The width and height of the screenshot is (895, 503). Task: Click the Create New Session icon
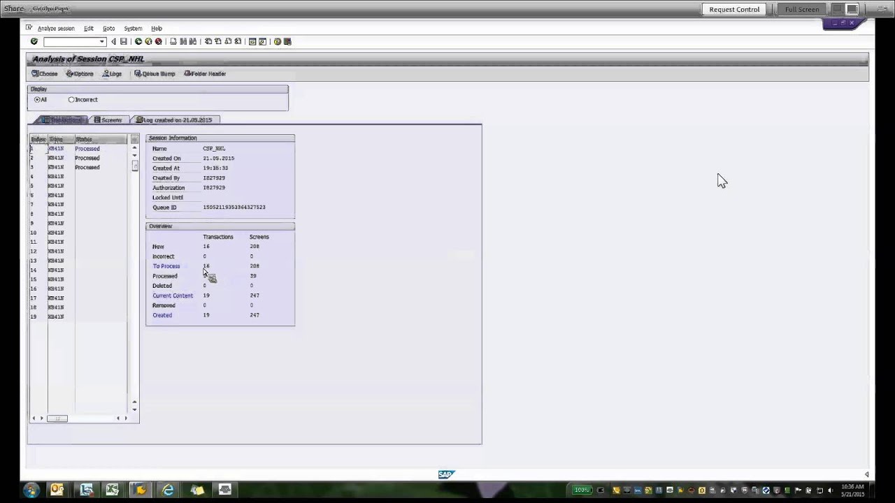point(252,42)
